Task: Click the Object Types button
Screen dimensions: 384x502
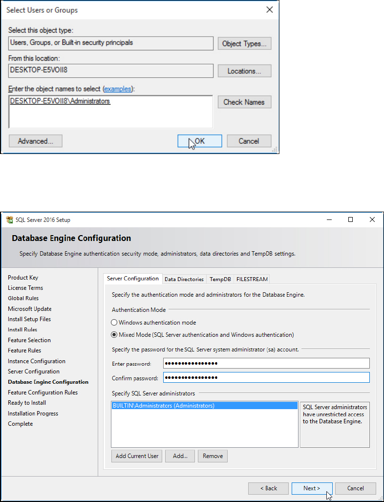Action: point(244,44)
